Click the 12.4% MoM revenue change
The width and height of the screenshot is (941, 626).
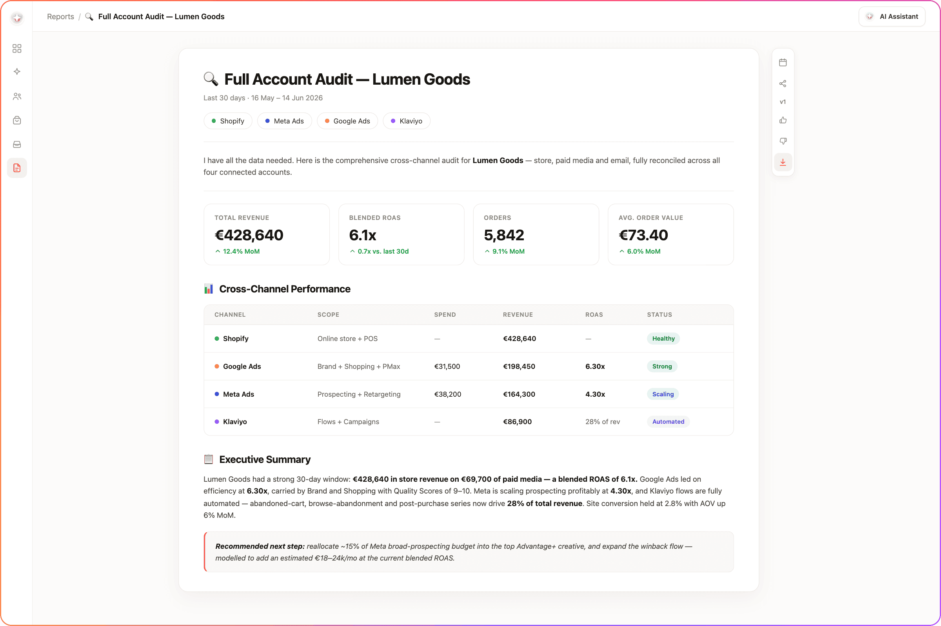pyautogui.click(x=238, y=252)
